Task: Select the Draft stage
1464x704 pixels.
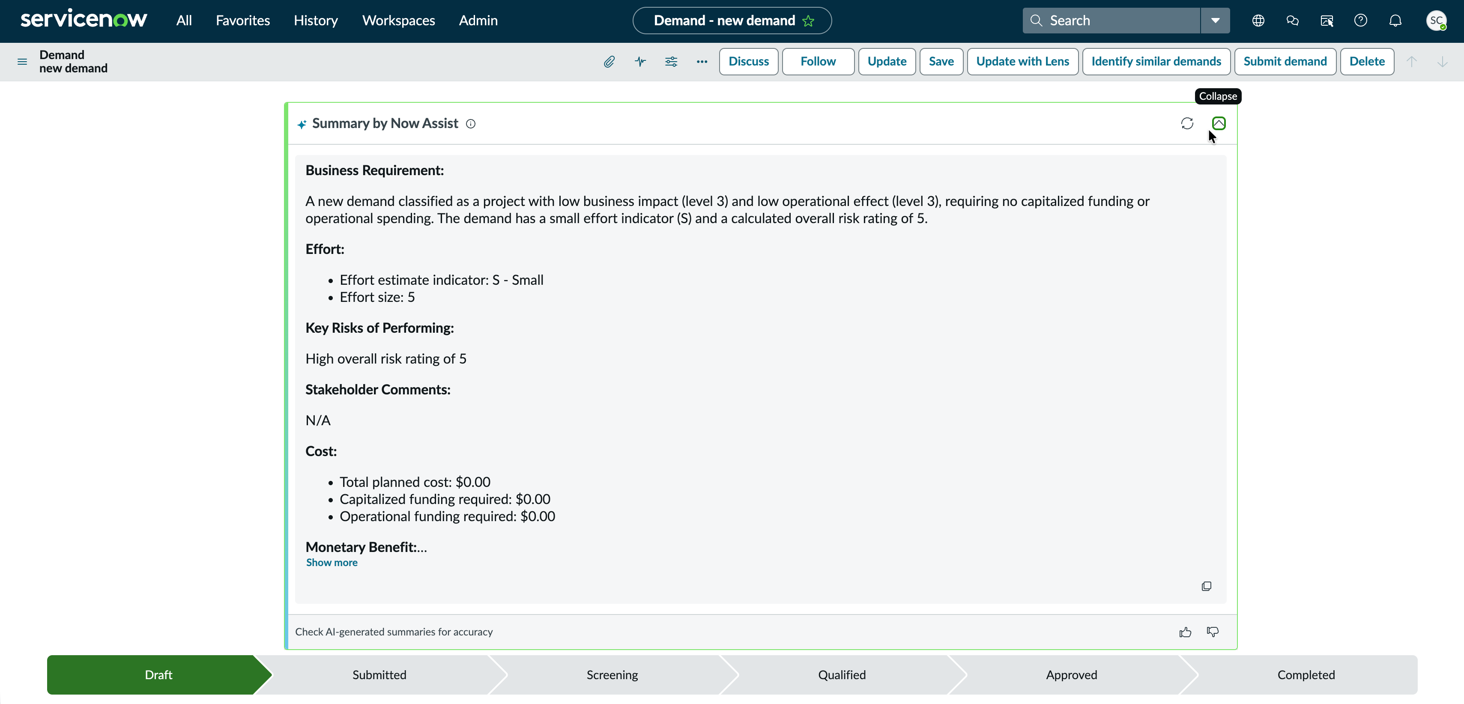Action: 158,675
